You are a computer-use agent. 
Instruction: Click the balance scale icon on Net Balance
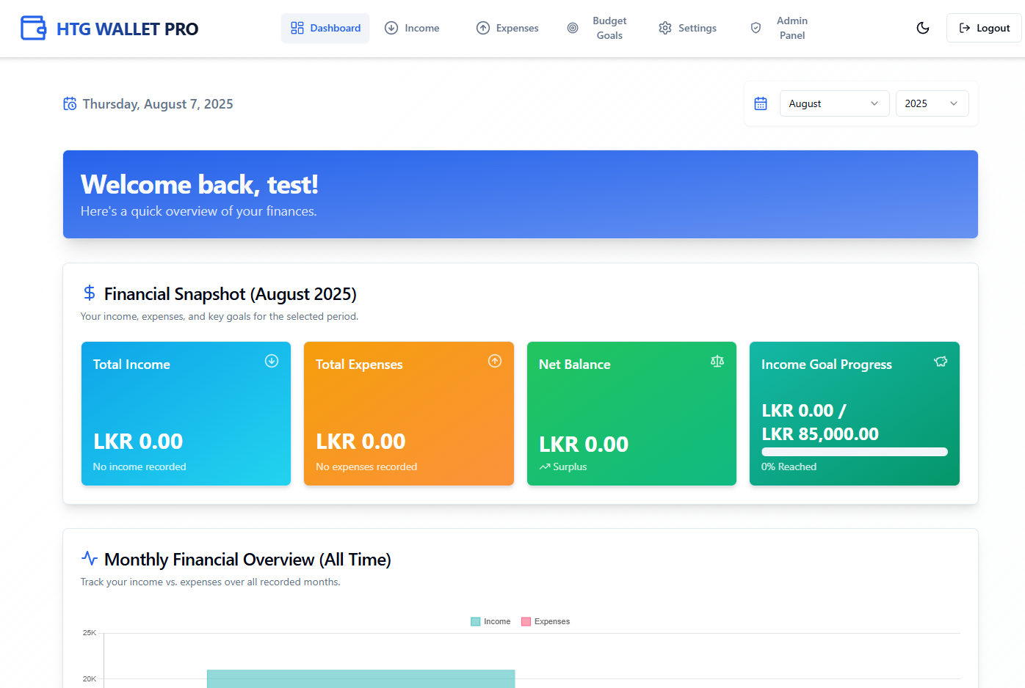click(x=717, y=361)
